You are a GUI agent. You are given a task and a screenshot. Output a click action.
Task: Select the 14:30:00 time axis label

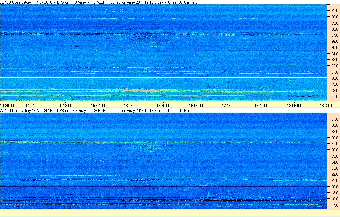click(x=7, y=105)
